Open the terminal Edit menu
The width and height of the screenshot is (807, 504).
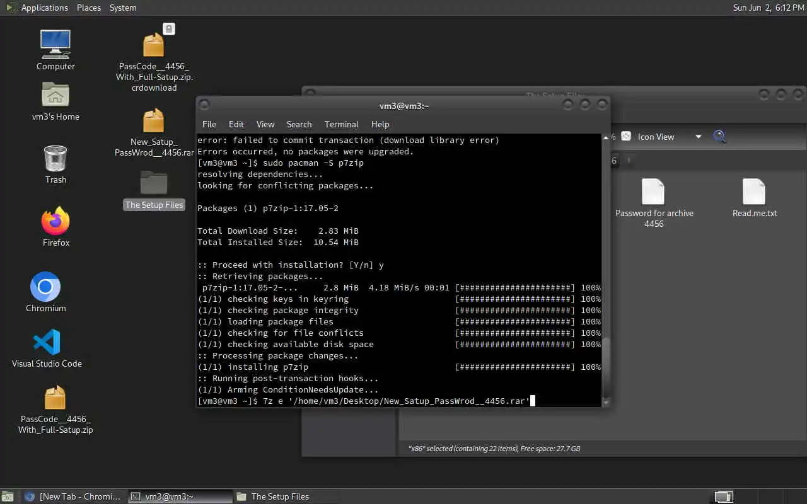point(236,124)
